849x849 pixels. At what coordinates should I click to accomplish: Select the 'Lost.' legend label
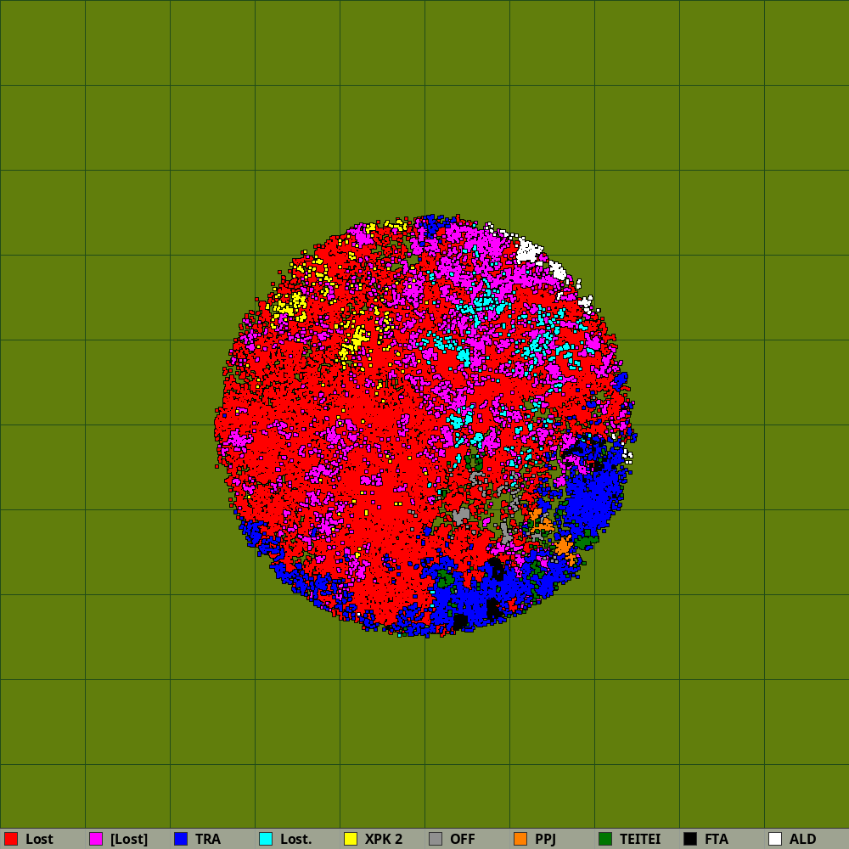(x=296, y=839)
